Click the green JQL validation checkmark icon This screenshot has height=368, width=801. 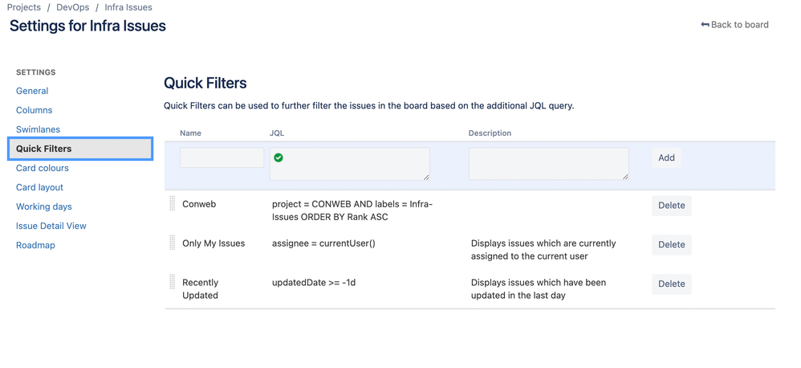(279, 158)
